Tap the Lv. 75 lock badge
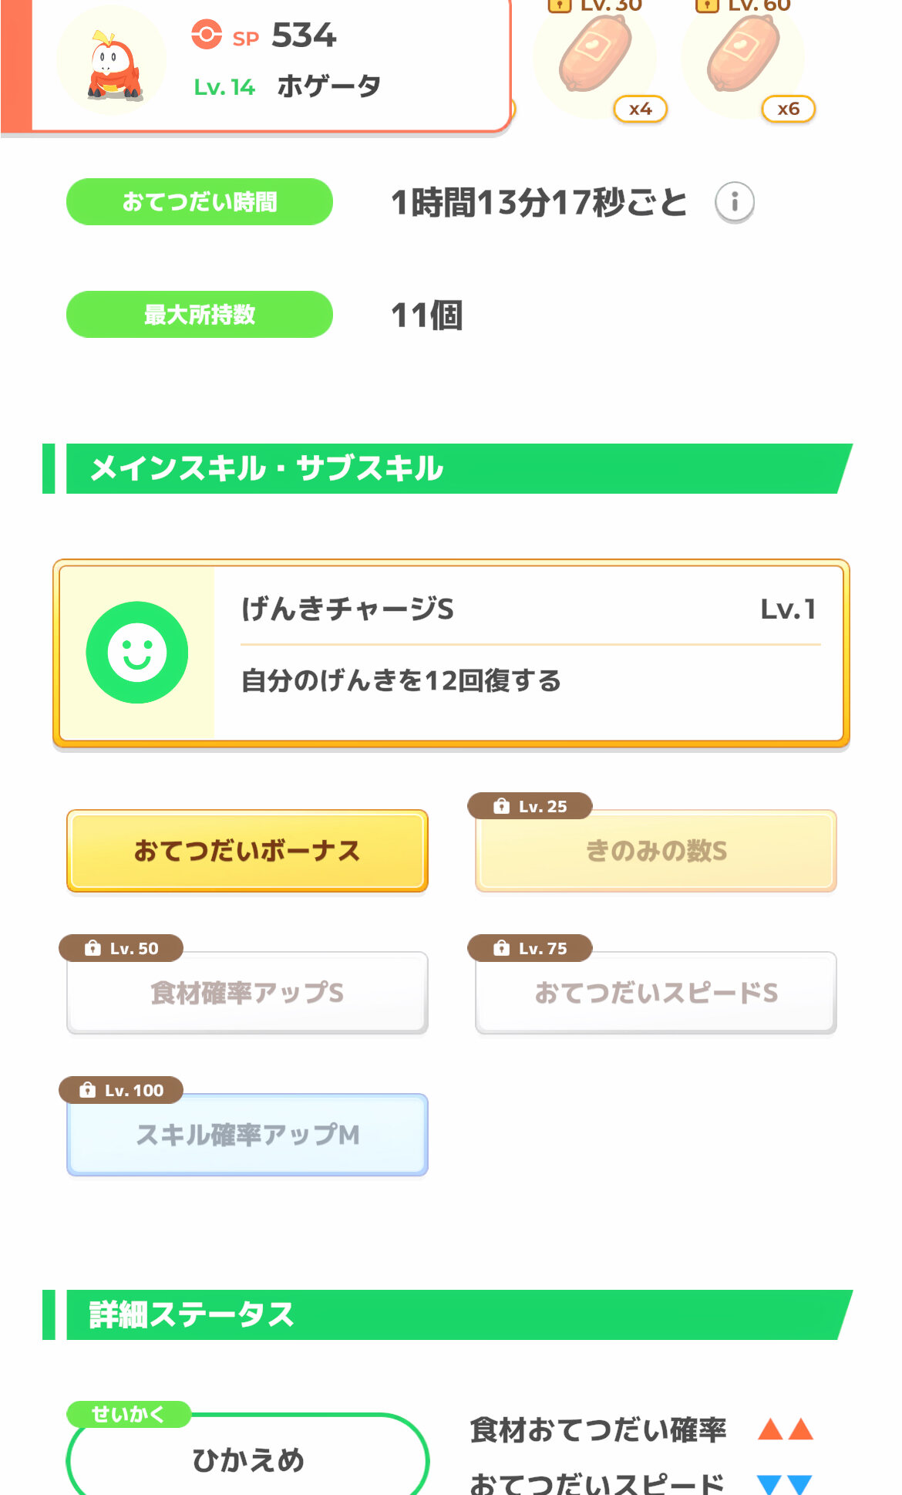The height and width of the screenshot is (1495, 902). [530, 948]
